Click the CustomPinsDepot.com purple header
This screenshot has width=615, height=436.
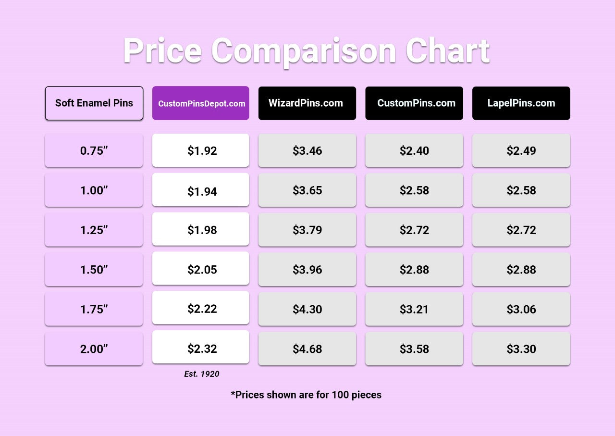(x=201, y=103)
